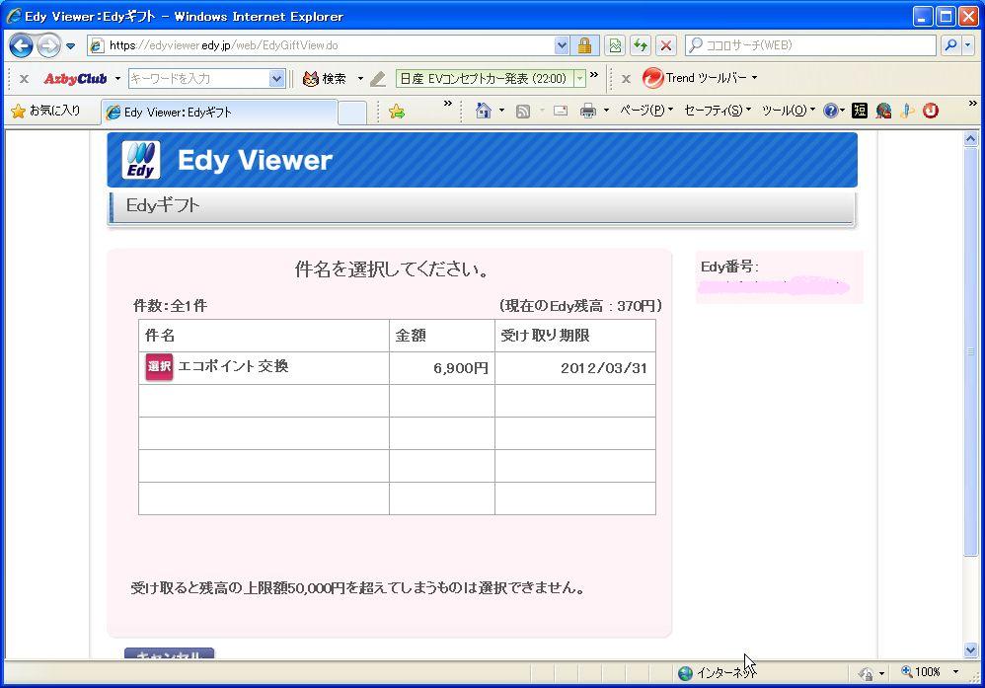Click the 日産 EVコンセプトカー発表 news ticker

click(485, 79)
